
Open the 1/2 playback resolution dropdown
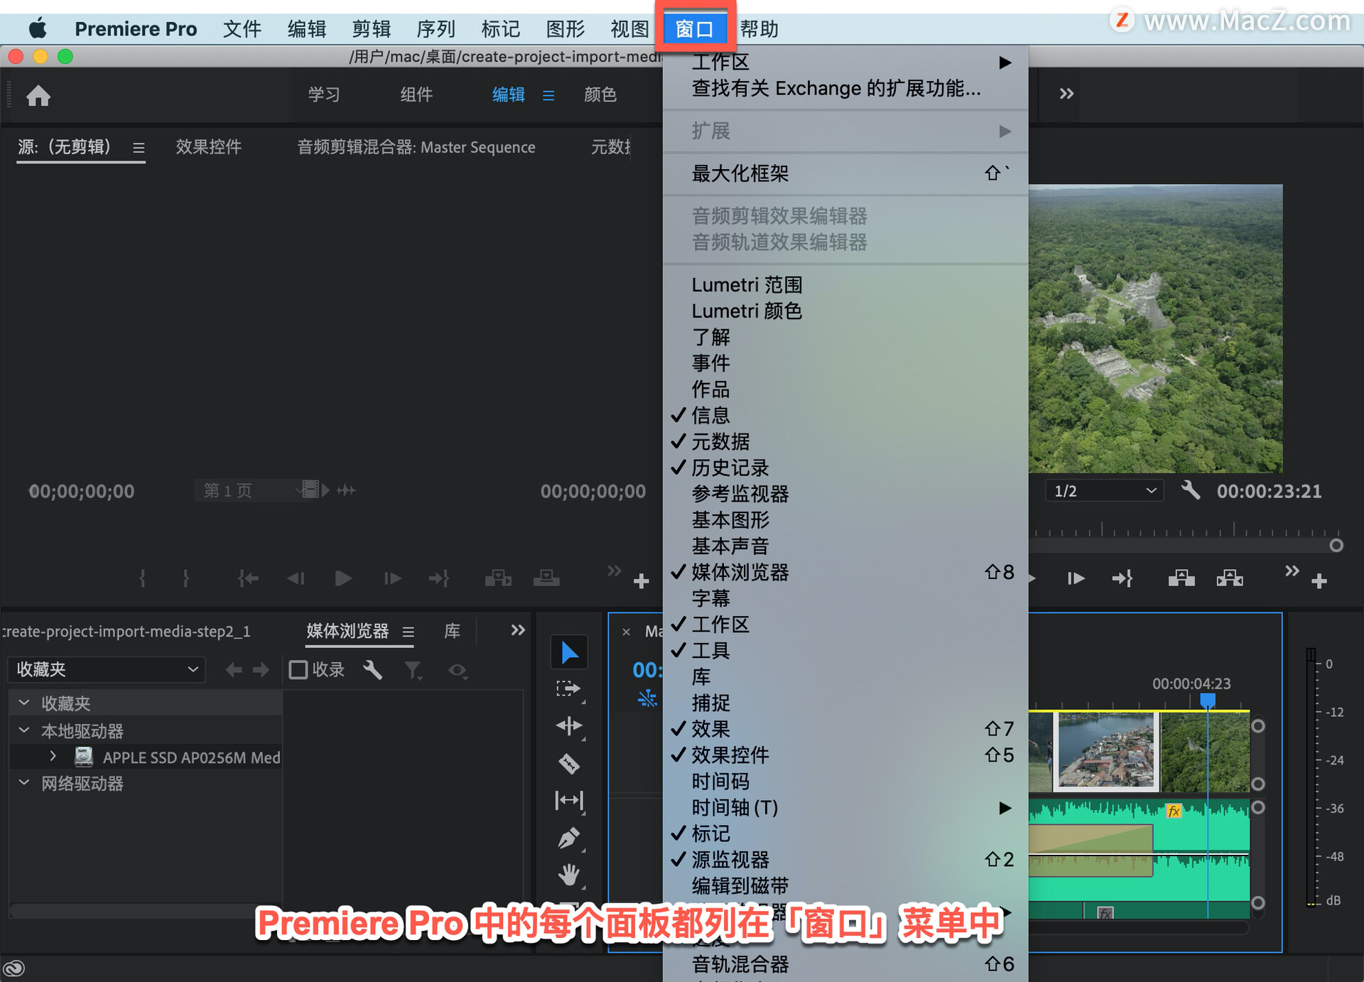(x=1104, y=491)
